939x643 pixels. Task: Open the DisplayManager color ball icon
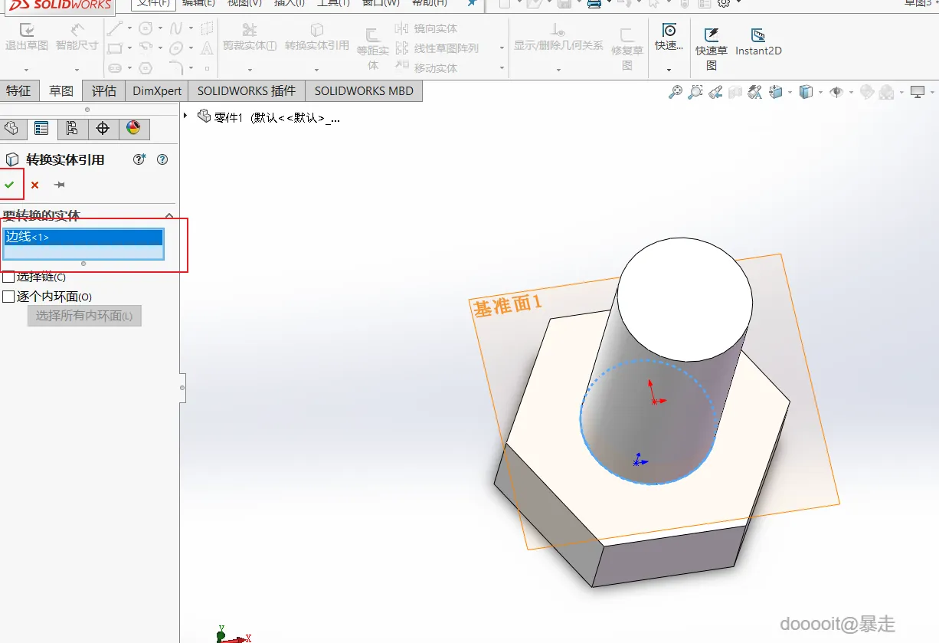(x=133, y=128)
